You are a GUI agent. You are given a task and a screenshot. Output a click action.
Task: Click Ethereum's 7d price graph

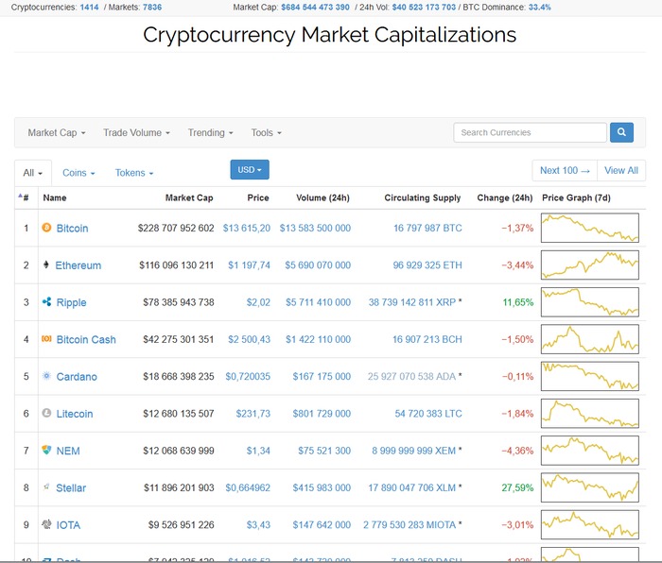(x=590, y=264)
